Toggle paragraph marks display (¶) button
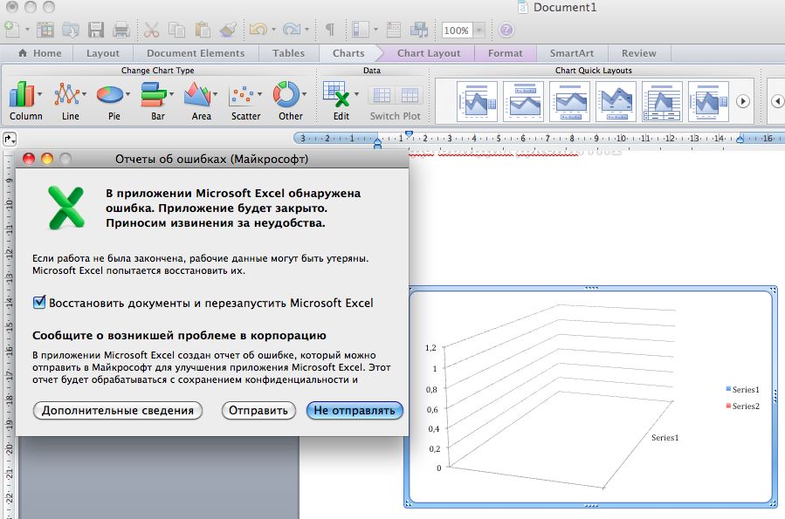This screenshot has height=519, width=785. tap(329, 30)
